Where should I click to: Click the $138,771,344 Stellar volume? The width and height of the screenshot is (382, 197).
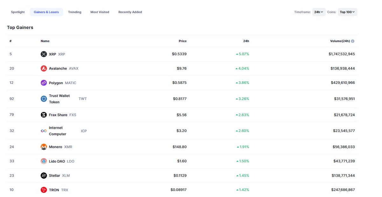[x=343, y=176]
